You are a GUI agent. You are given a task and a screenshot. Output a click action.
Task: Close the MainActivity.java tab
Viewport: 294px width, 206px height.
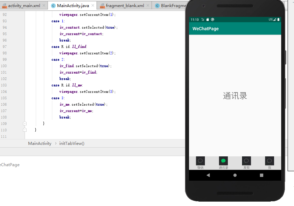point(93,6)
